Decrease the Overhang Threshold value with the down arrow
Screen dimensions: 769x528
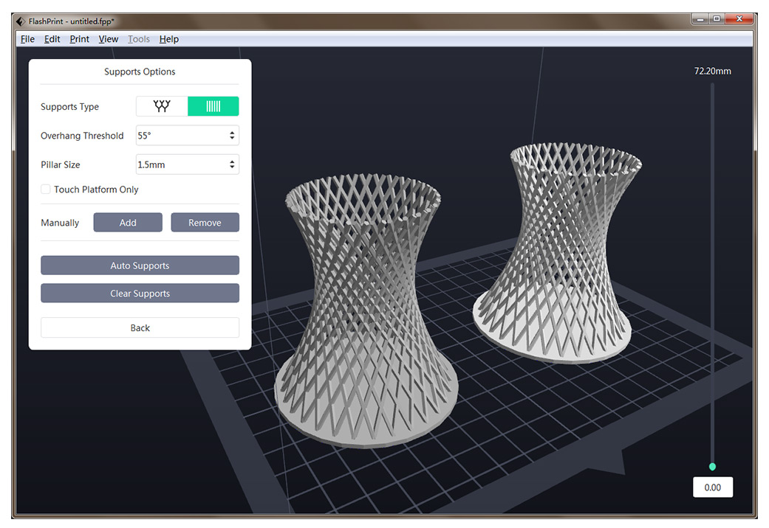click(x=232, y=139)
